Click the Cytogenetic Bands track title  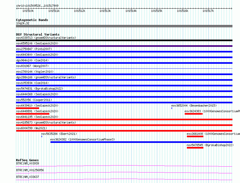32,20
